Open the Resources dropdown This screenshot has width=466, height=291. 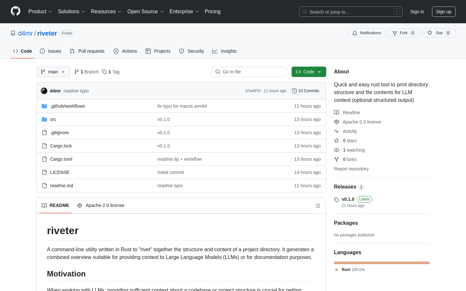[106, 12]
